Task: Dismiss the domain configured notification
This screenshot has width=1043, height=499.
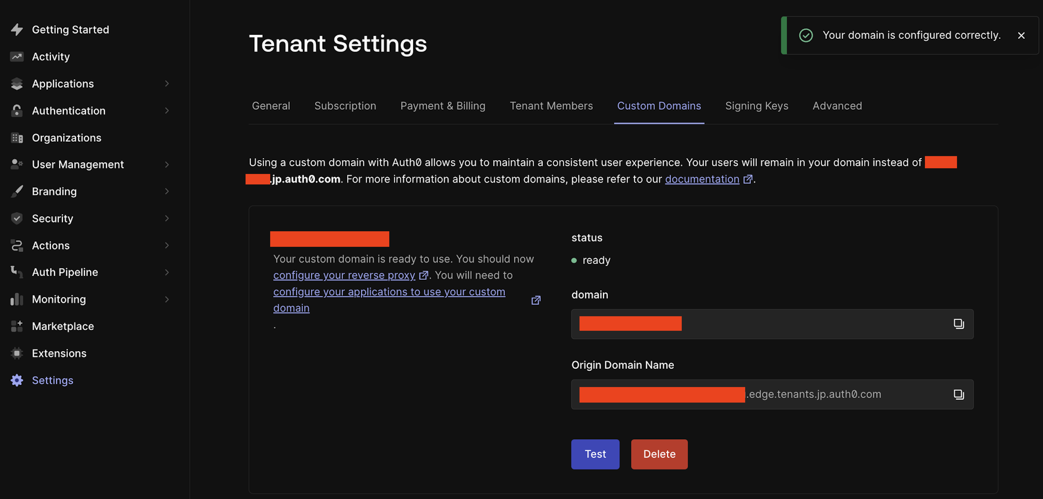Action: 1021,36
